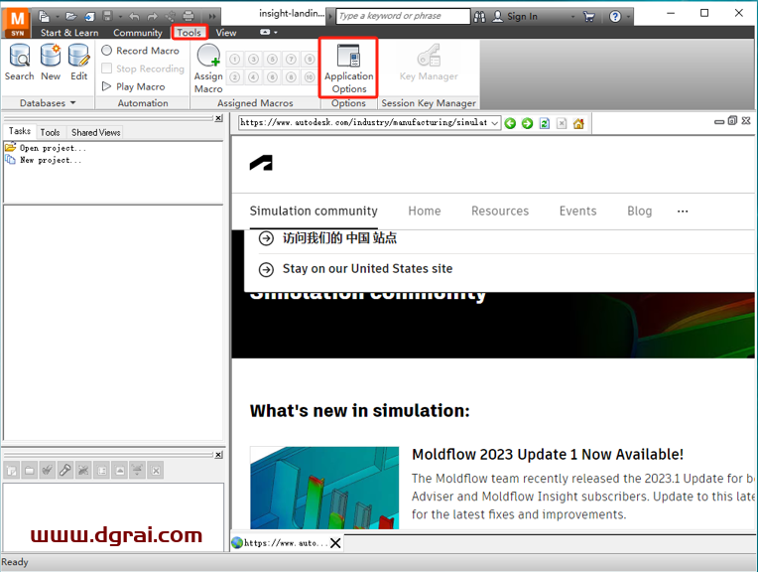Click Assign Macro button
The width and height of the screenshot is (758, 572).
208,69
